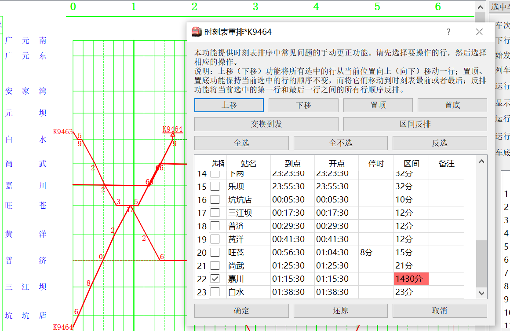The image size is (510, 331).
Task: Uncheck the 嘉川 row 22 checkbox
Action: click(x=215, y=279)
